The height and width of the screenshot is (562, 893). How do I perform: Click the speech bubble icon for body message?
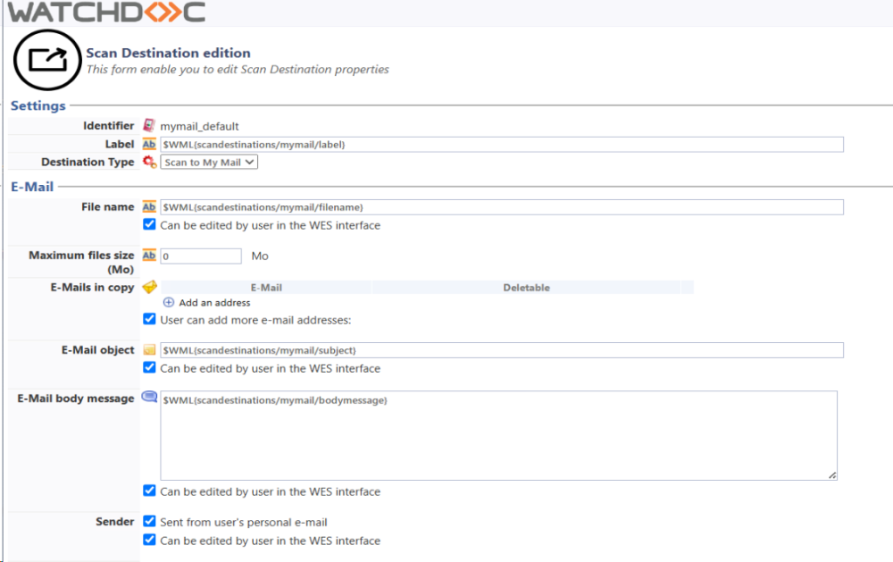click(x=149, y=397)
